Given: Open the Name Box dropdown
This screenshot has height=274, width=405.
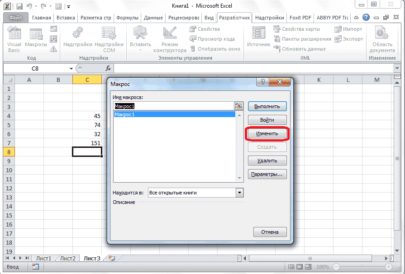Looking at the screenshot, I should pos(71,68).
